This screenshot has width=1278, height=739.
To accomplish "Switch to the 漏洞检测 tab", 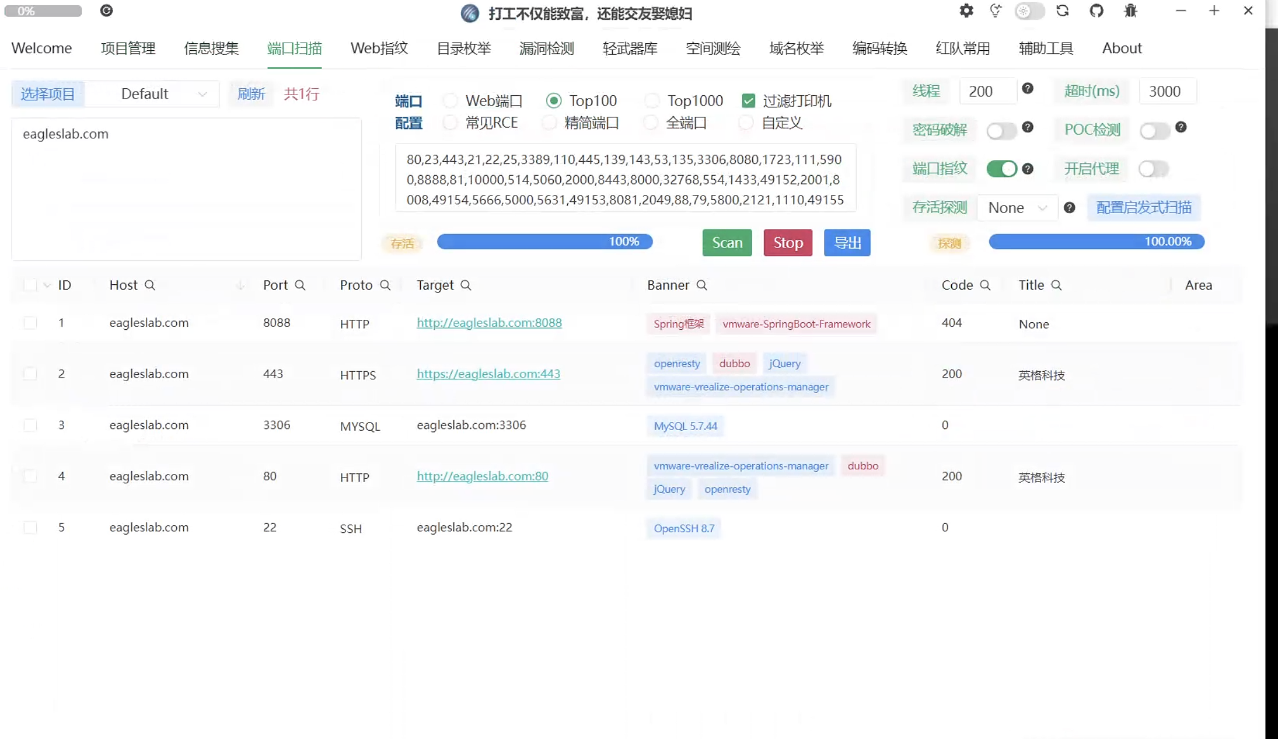I will click(x=546, y=48).
